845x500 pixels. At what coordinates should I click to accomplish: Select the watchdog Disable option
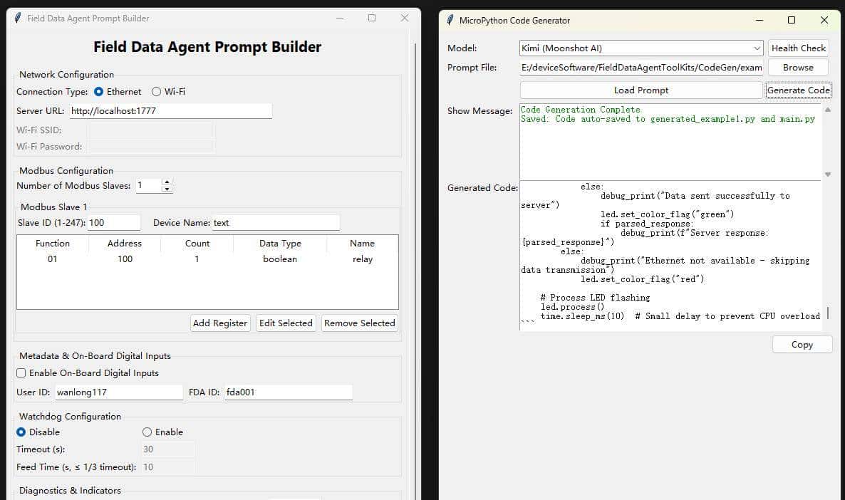tap(21, 432)
